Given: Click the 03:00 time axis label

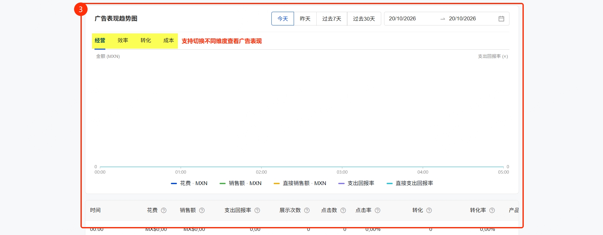Looking at the screenshot, I should (342, 172).
